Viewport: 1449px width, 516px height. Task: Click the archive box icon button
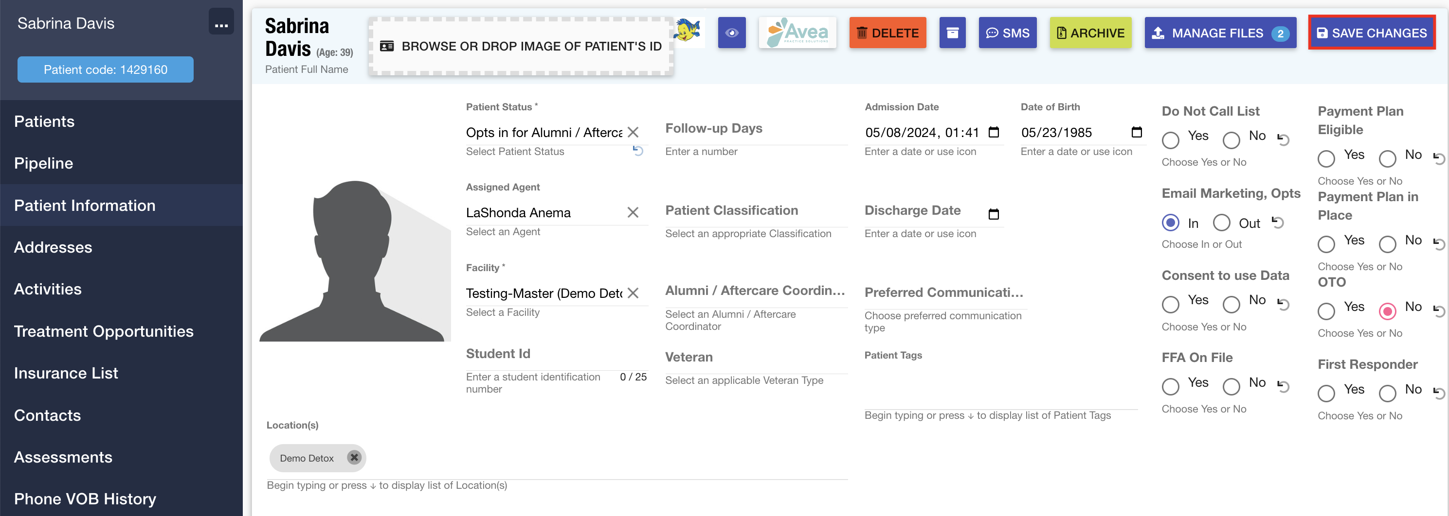pyautogui.click(x=952, y=33)
